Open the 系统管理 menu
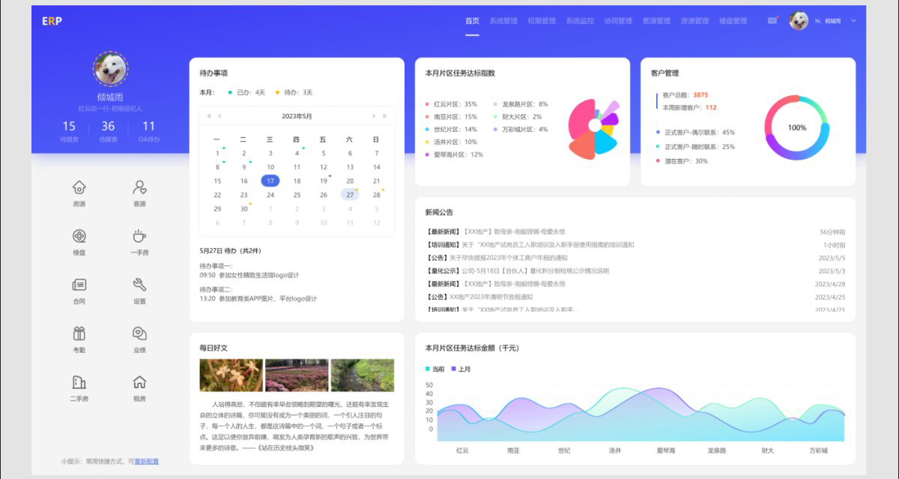 tap(503, 21)
